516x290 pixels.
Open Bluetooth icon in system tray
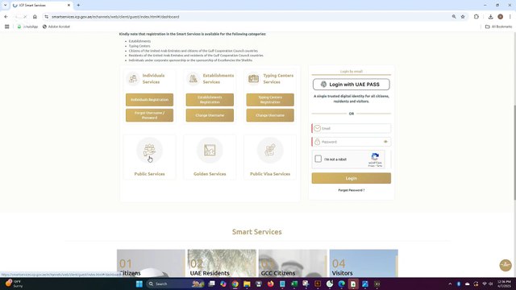[459, 284]
